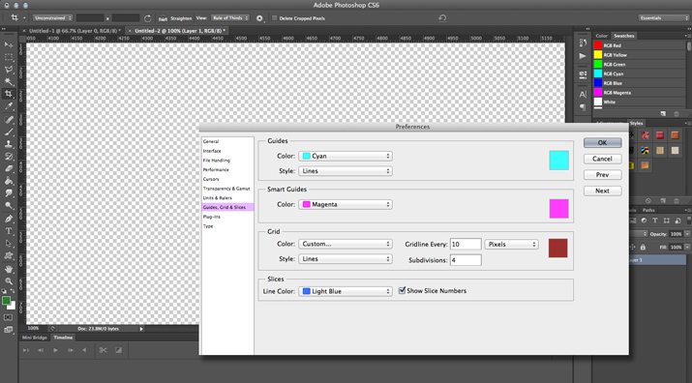Select the Zoom tool
Screen dimensions: 692x383
pyautogui.click(x=9, y=281)
